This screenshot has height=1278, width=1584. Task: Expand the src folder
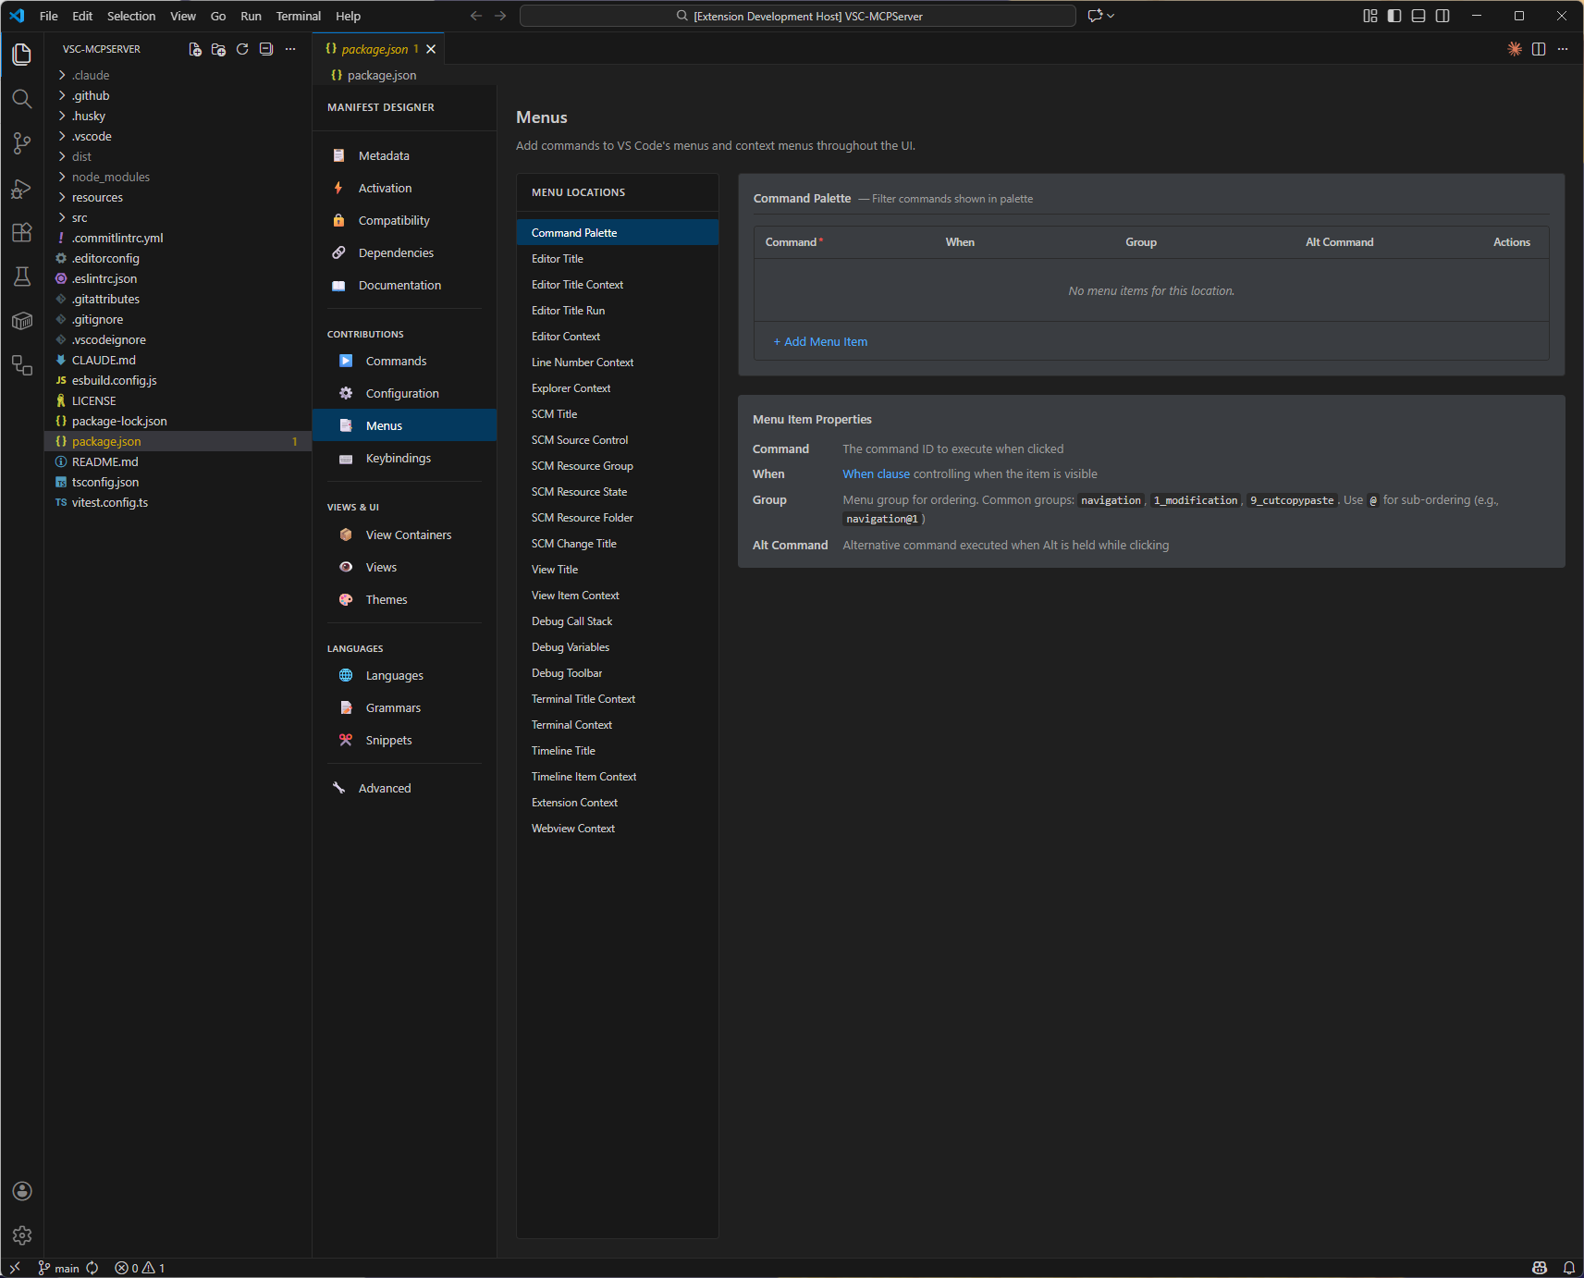[x=178, y=217]
